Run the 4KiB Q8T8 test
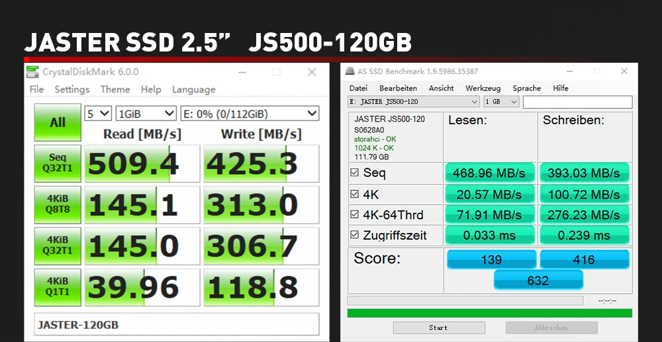This screenshot has width=662, height=342. (58, 205)
